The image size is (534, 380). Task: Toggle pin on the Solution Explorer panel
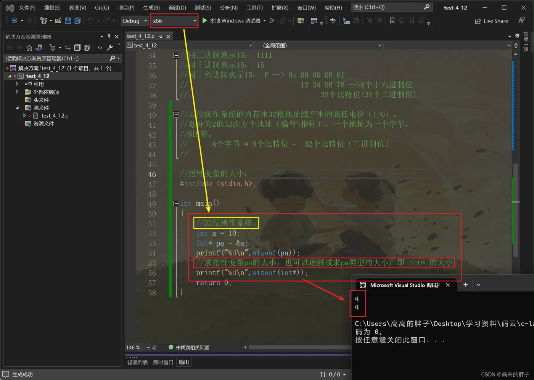109,37
